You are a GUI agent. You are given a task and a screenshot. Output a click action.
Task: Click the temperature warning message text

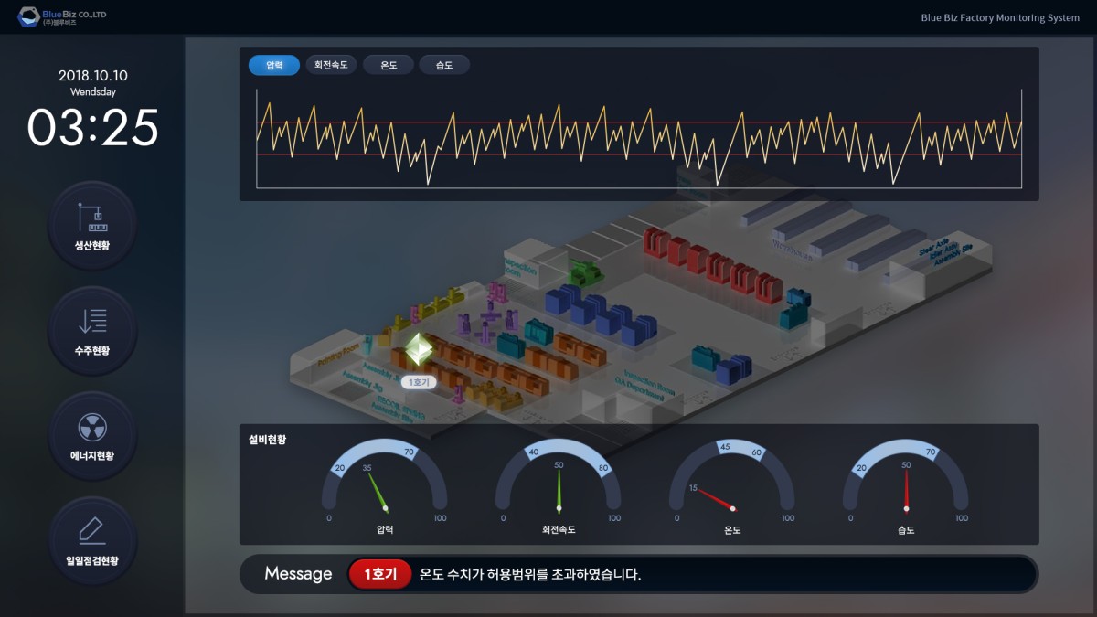tap(530, 575)
